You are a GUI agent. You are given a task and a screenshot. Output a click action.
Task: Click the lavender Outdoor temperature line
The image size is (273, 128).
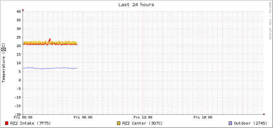50,68
